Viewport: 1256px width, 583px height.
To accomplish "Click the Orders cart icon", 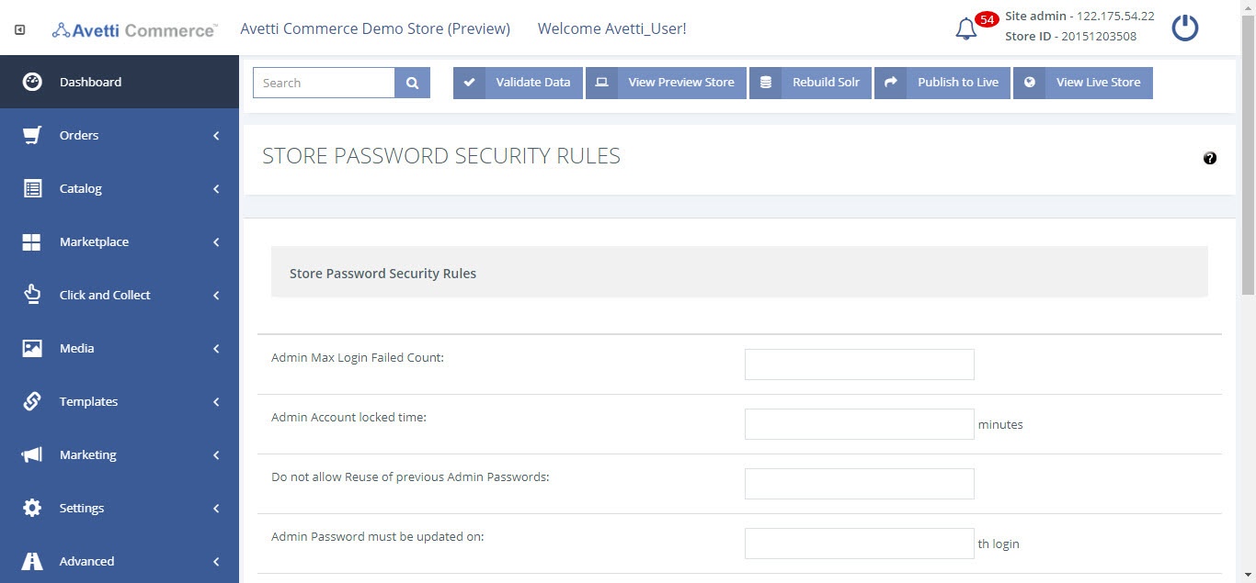I will coord(32,135).
